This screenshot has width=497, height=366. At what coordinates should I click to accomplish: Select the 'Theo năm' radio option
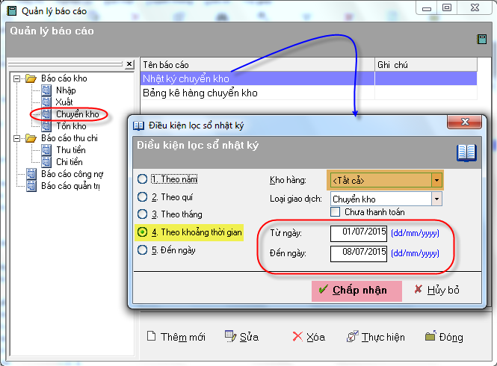click(141, 179)
